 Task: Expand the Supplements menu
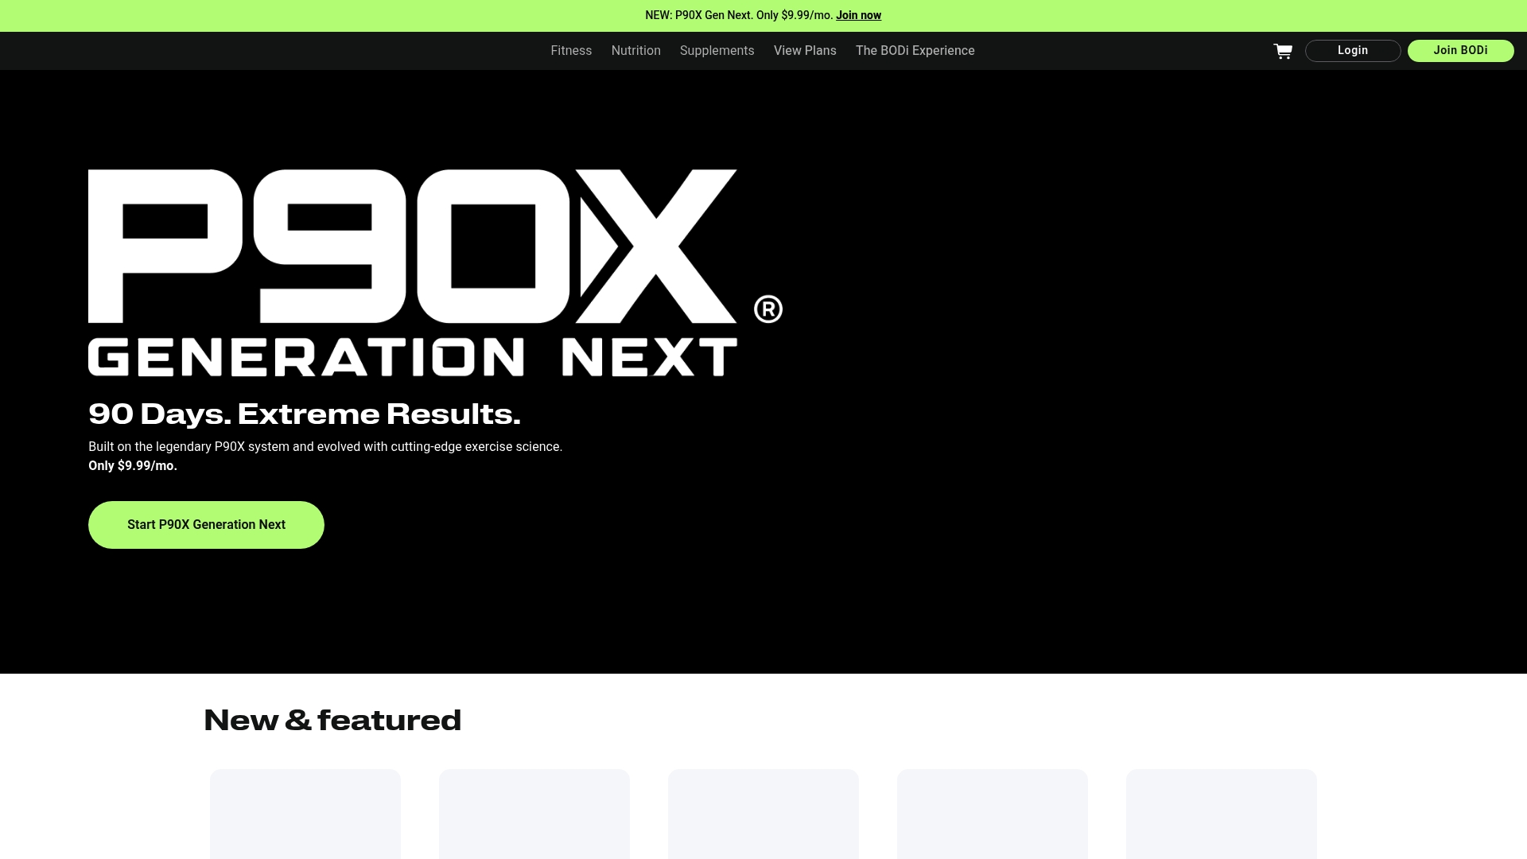click(x=717, y=50)
